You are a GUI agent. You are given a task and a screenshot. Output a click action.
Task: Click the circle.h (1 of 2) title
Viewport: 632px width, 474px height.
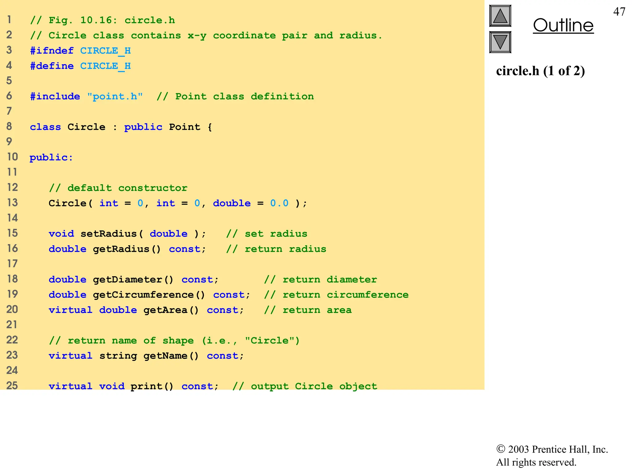(540, 71)
